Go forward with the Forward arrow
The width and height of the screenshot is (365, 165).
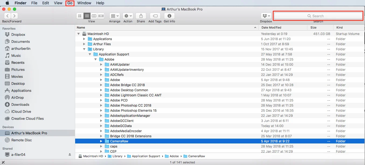tap(15, 16)
